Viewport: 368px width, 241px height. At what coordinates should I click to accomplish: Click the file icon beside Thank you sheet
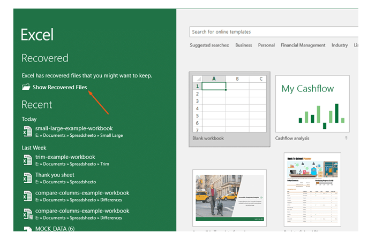[x=27, y=177]
